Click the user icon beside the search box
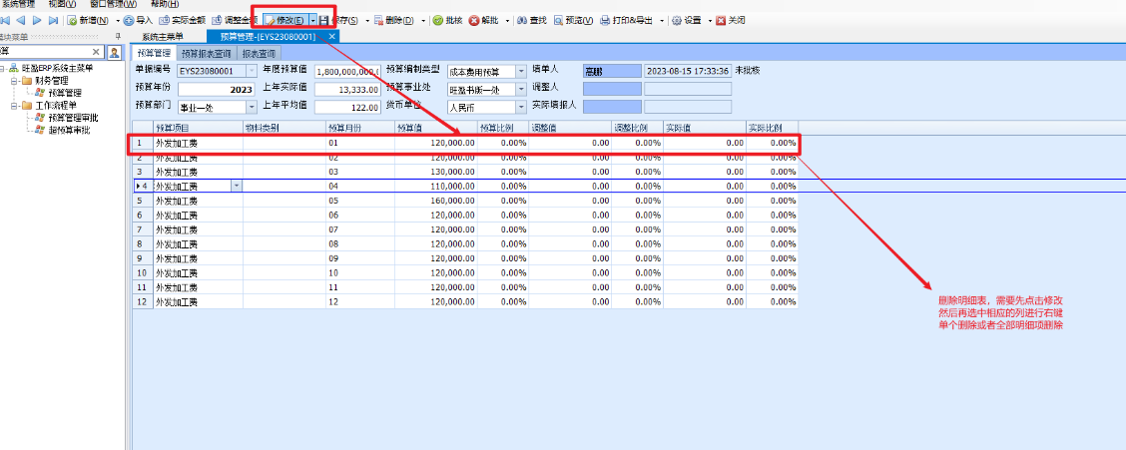The width and height of the screenshot is (1126, 450). [x=114, y=53]
